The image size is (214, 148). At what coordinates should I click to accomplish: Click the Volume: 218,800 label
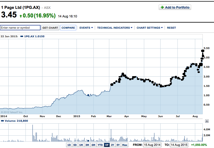(x=16, y=121)
